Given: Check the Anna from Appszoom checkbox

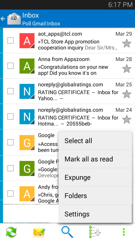Looking at the screenshot, I should tap(10, 66).
